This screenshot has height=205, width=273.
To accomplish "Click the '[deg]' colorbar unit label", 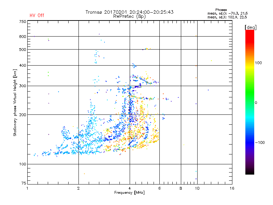I will (250, 27).
